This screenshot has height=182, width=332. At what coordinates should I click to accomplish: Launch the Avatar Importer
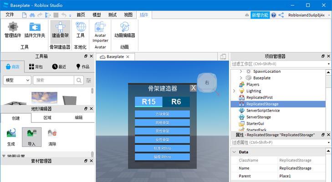(100, 32)
